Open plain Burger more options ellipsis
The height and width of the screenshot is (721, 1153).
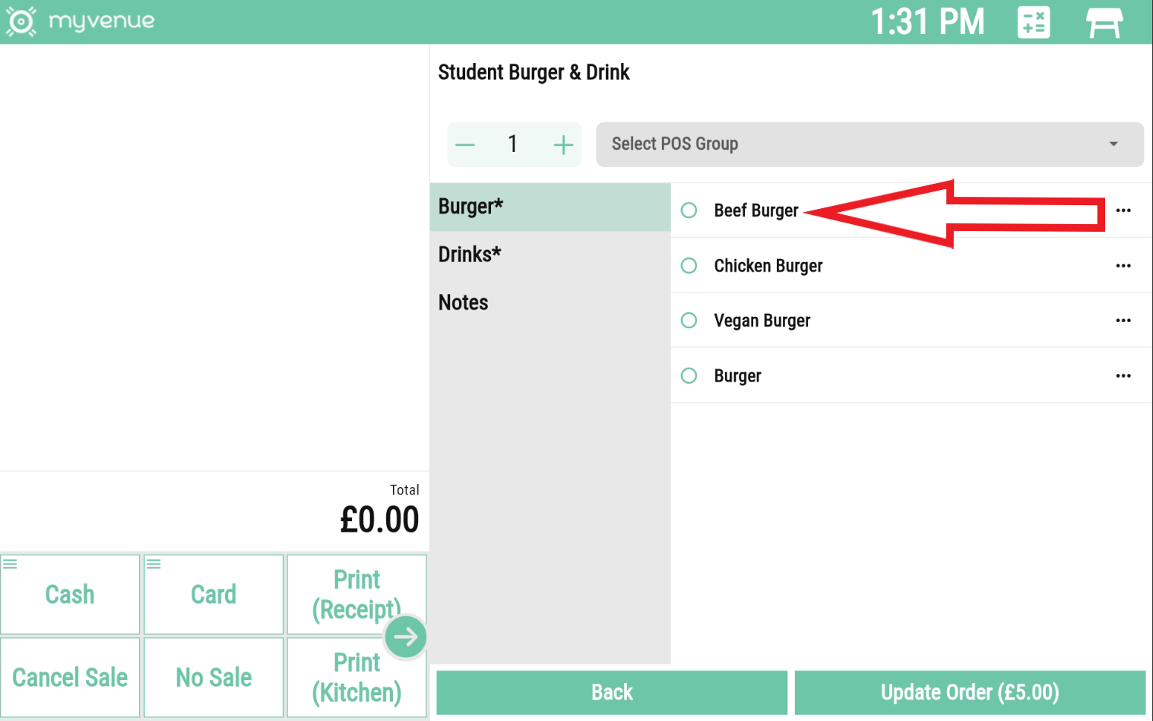[x=1123, y=376]
